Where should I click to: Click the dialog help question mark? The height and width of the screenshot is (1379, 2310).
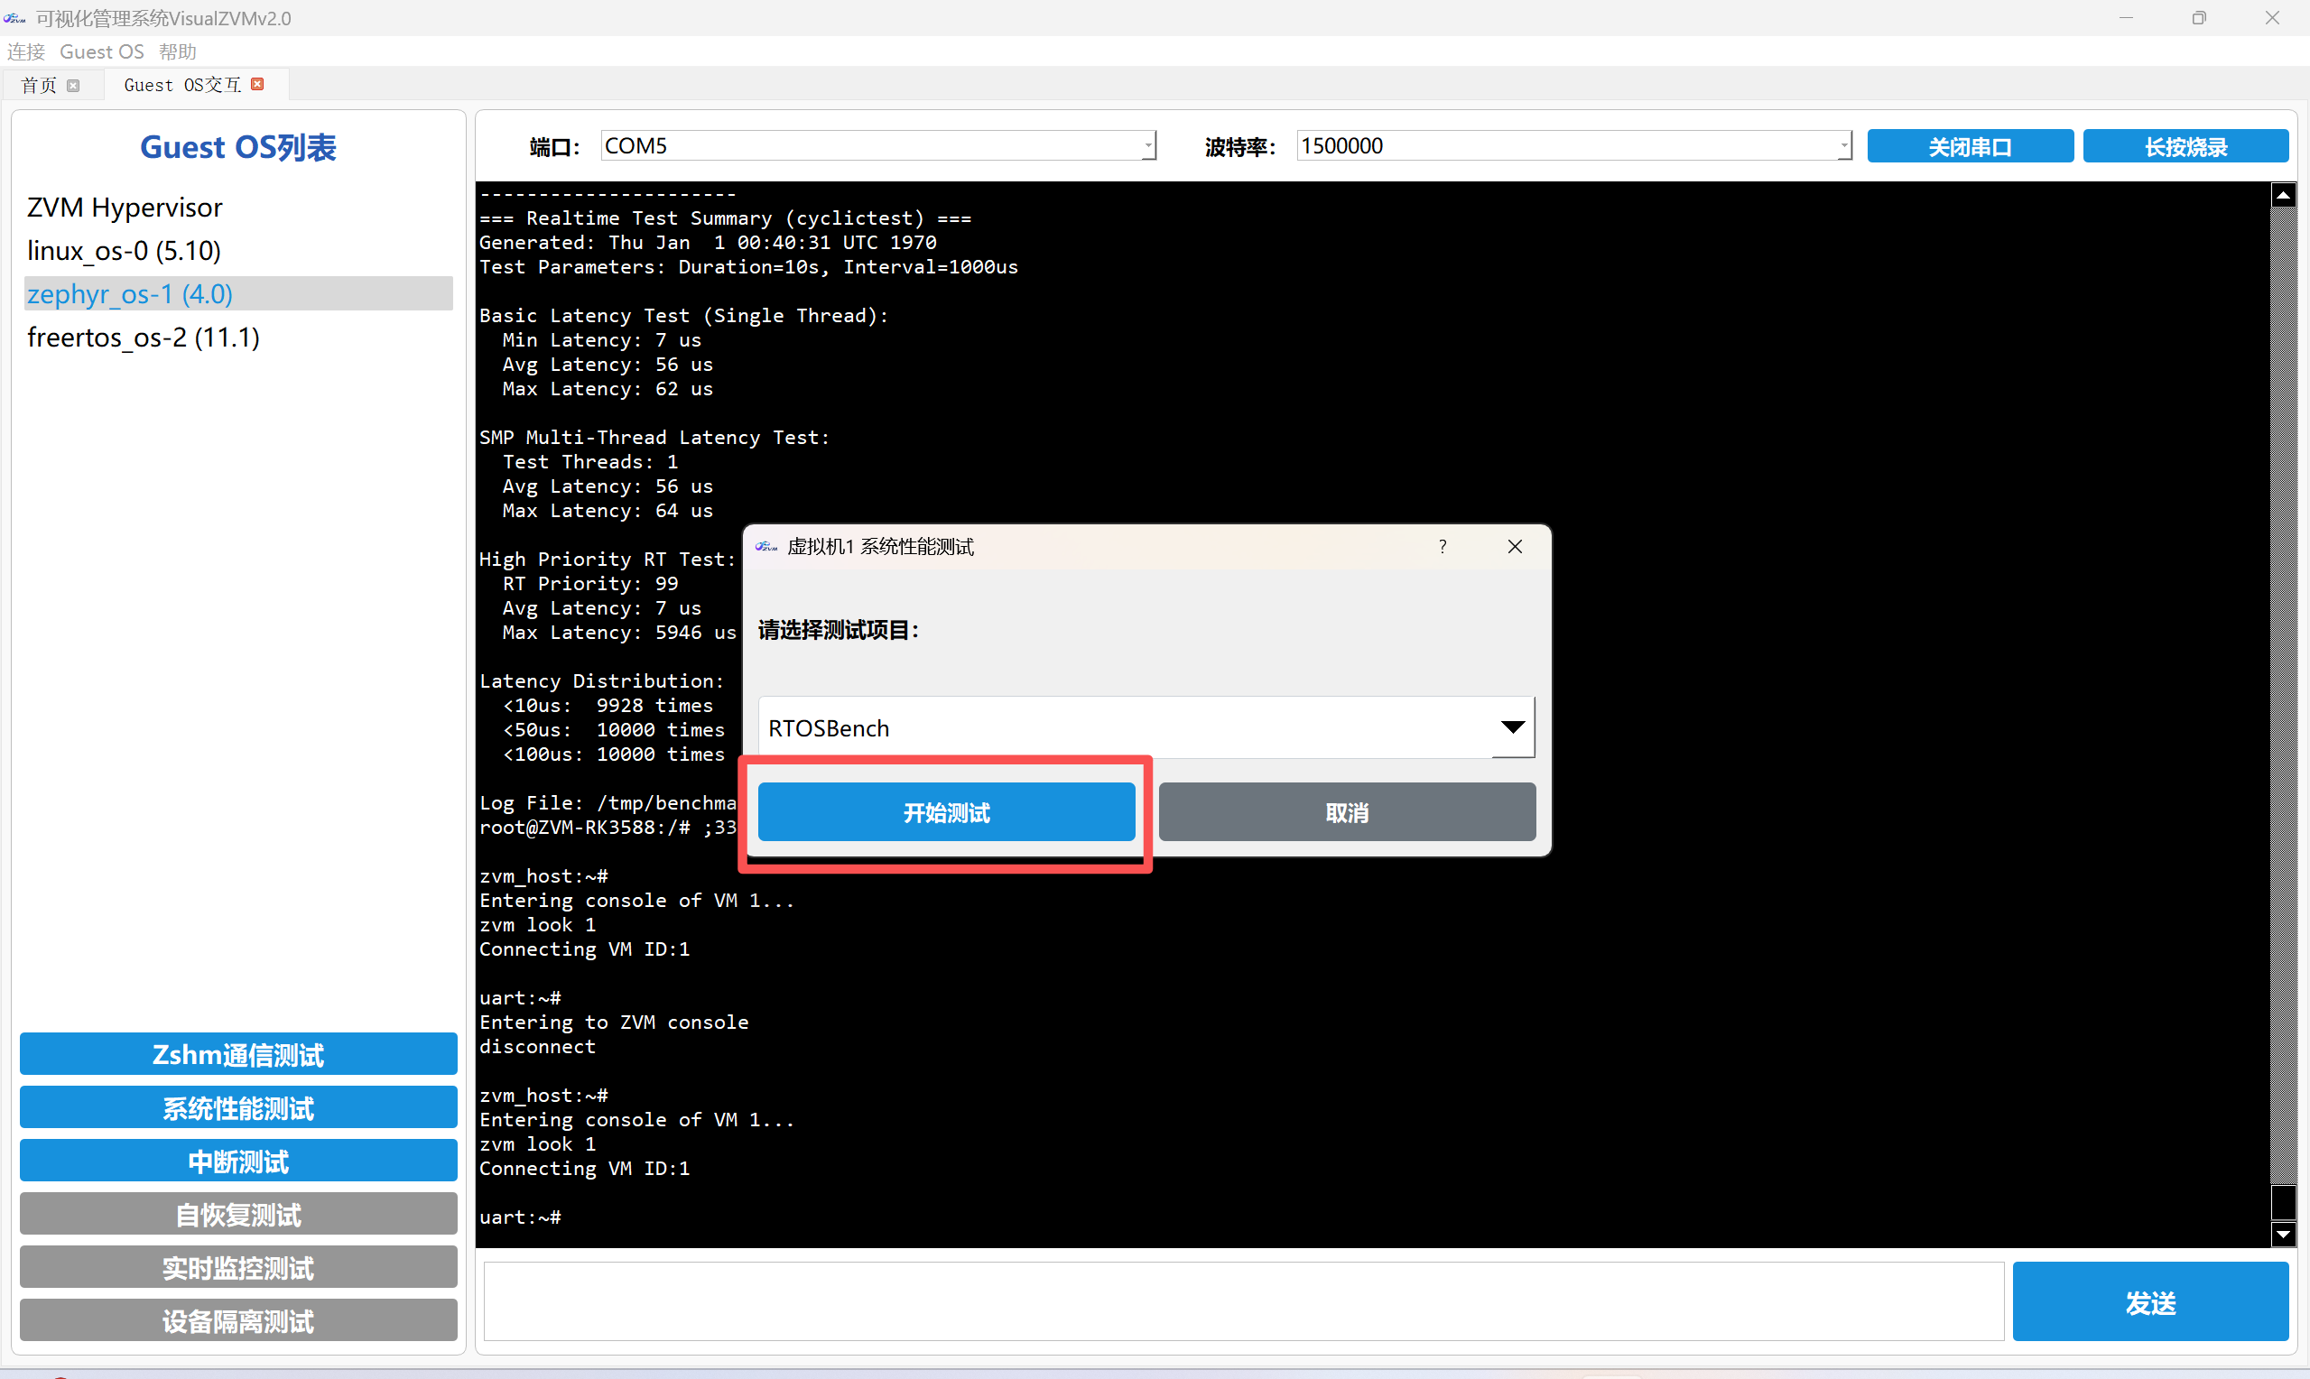(1443, 546)
